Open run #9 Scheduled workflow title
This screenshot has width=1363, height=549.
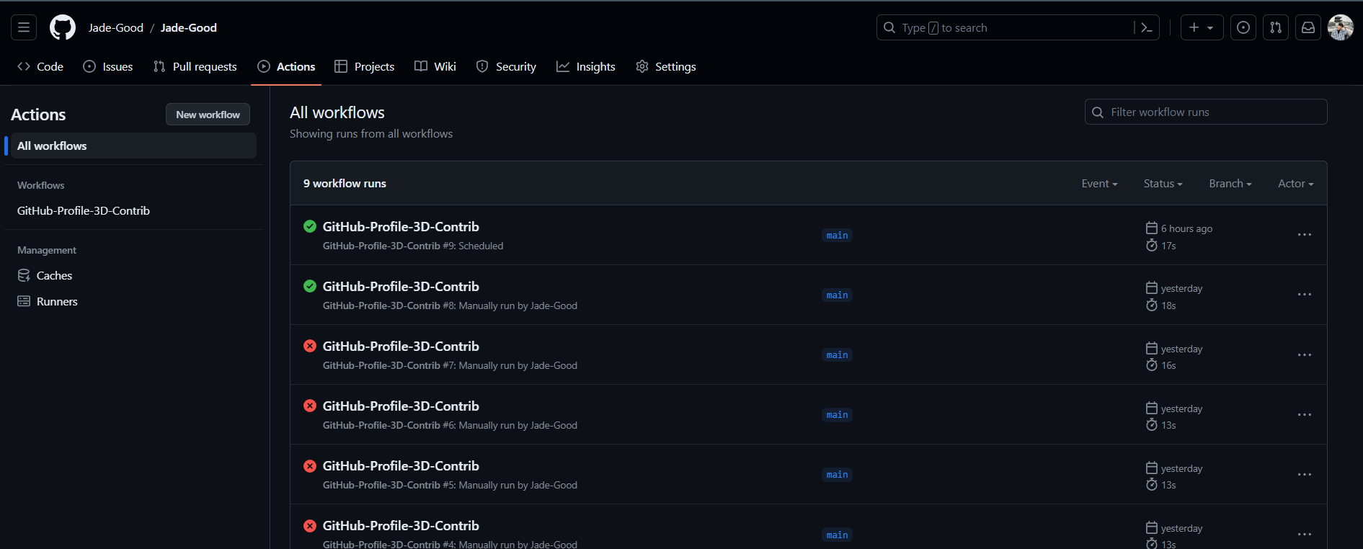[401, 226]
